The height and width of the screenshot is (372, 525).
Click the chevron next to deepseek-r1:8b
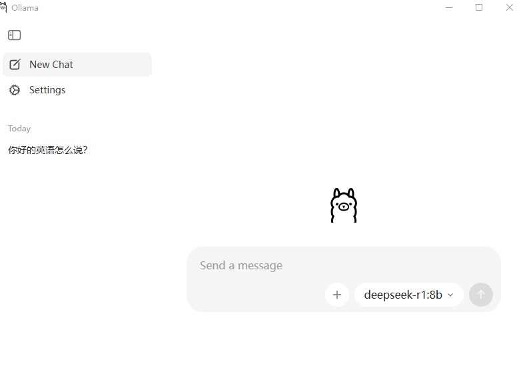(450, 295)
